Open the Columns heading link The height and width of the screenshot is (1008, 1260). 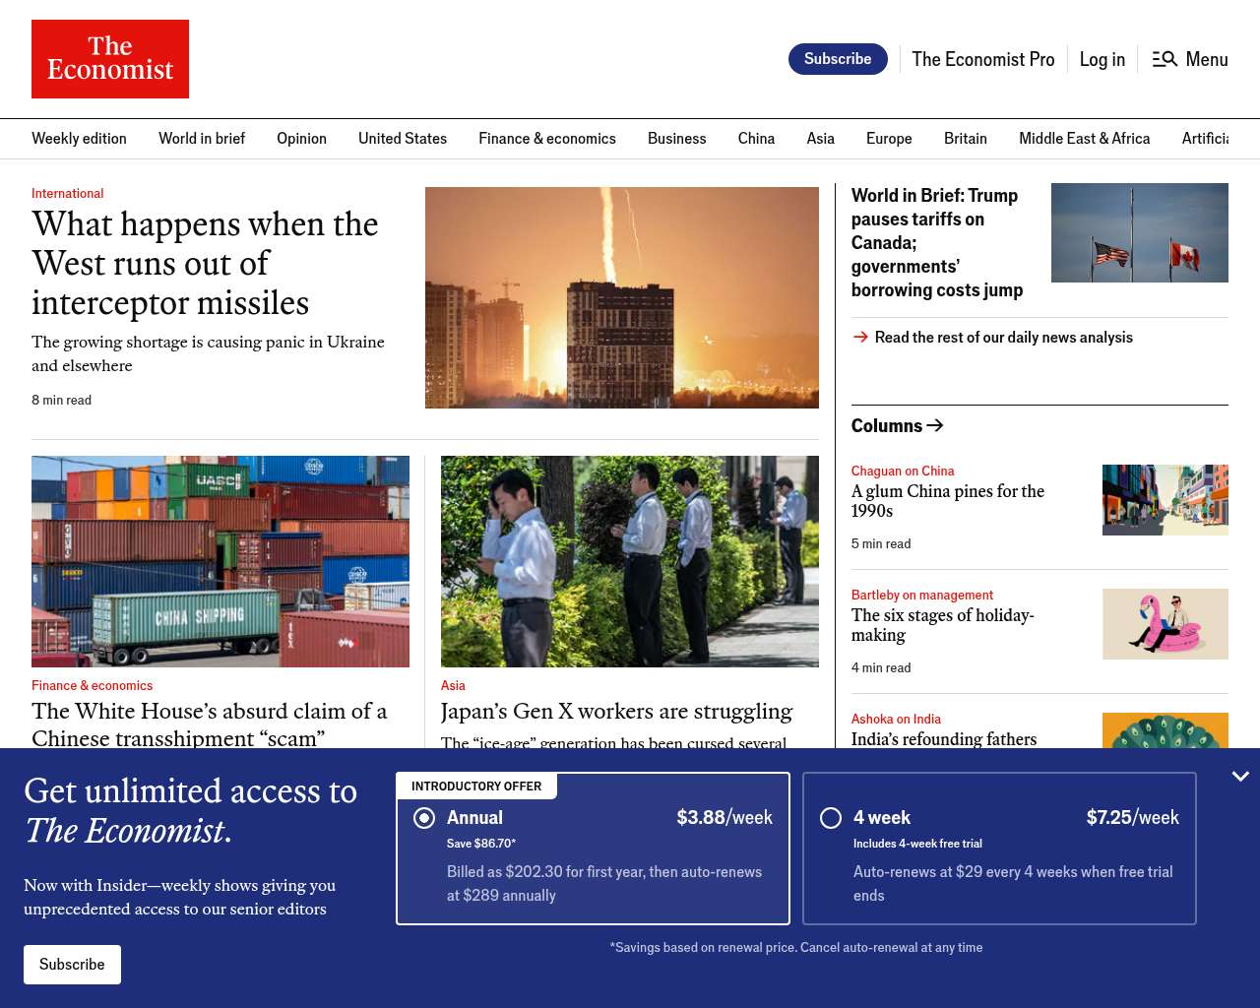coord(887,425)
